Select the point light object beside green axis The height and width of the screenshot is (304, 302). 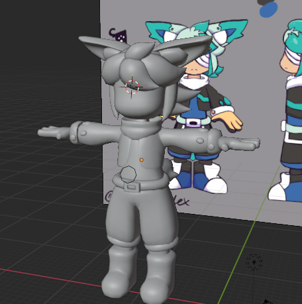(254, 262)
